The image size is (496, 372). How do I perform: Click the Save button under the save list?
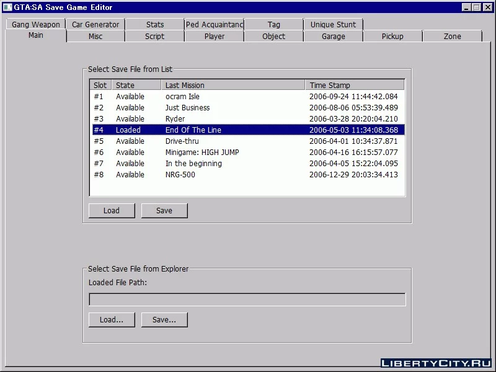(164, 211)
